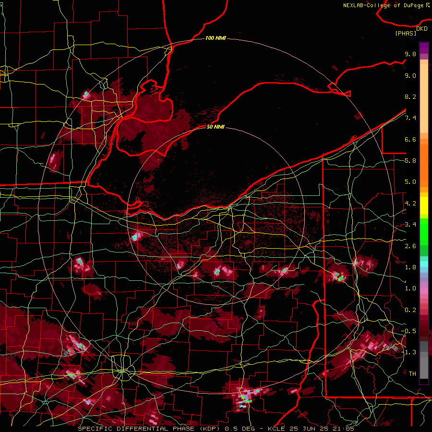
Task: Pick the purple top segment of the color bar
Action: [x=424, y=48]
